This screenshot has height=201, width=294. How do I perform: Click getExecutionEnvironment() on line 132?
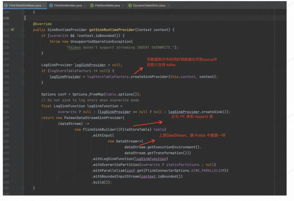[173, 147]
